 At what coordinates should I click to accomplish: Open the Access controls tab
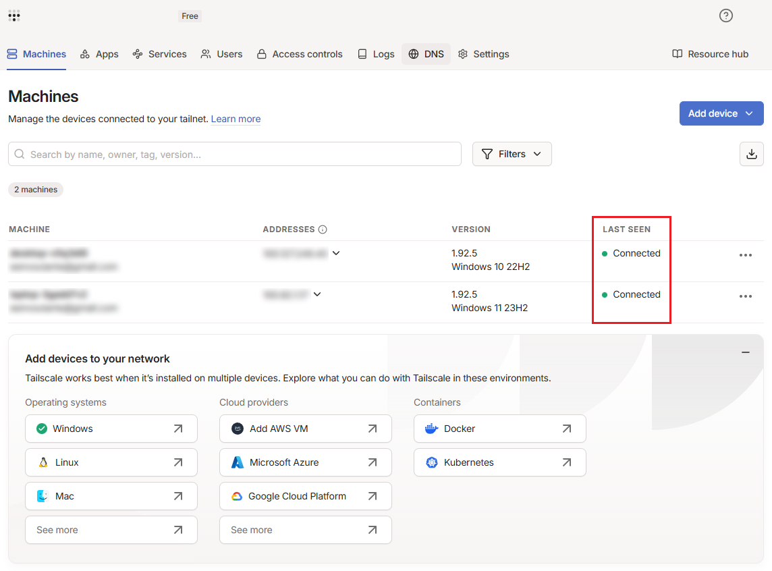pos(300,54)
